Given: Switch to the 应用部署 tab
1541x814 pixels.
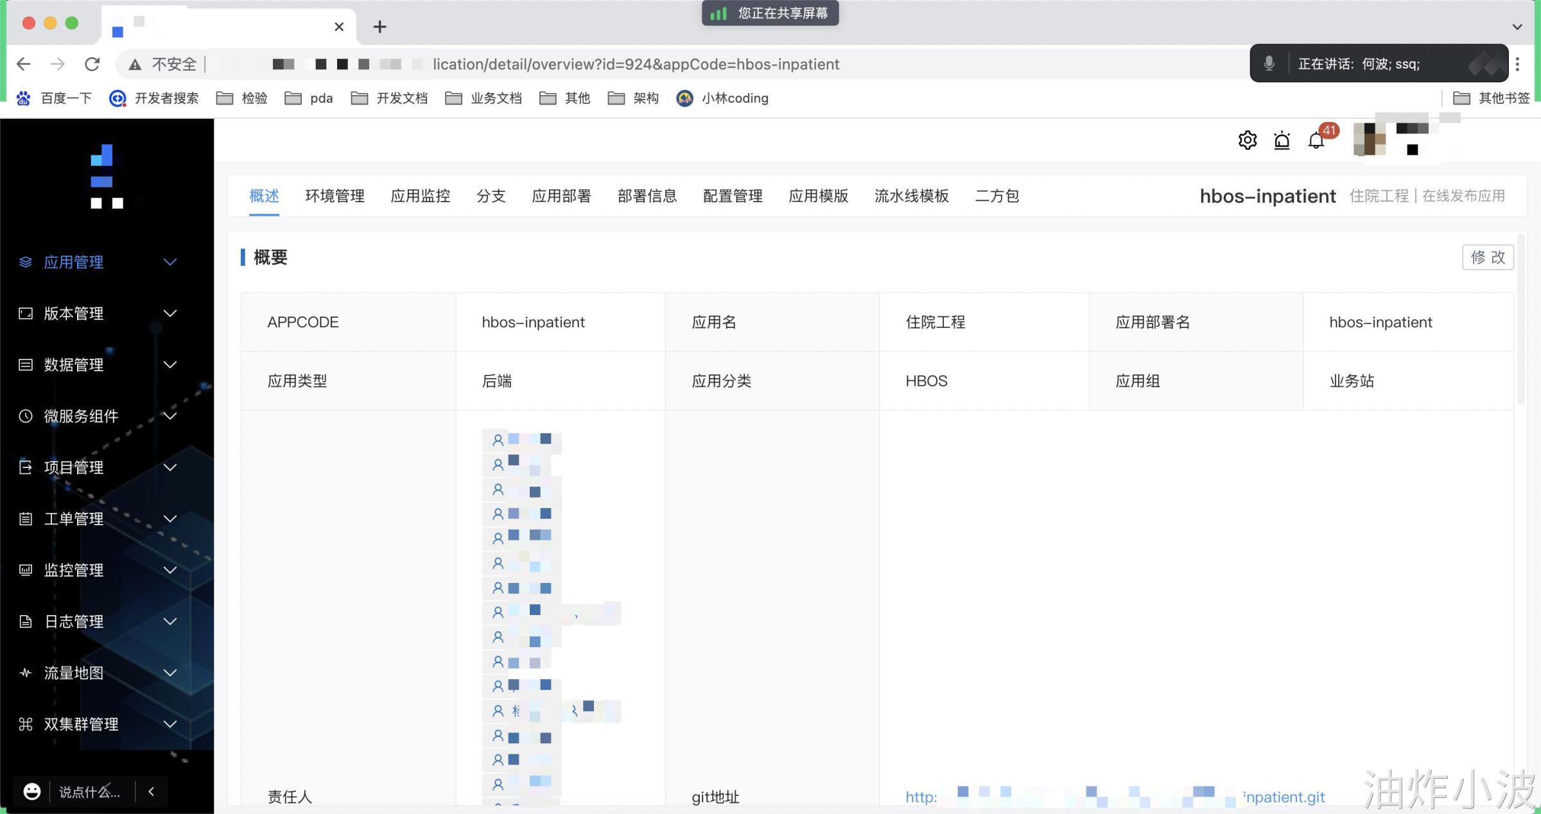Looking at the screenshot, I should (x=561, y=196).
